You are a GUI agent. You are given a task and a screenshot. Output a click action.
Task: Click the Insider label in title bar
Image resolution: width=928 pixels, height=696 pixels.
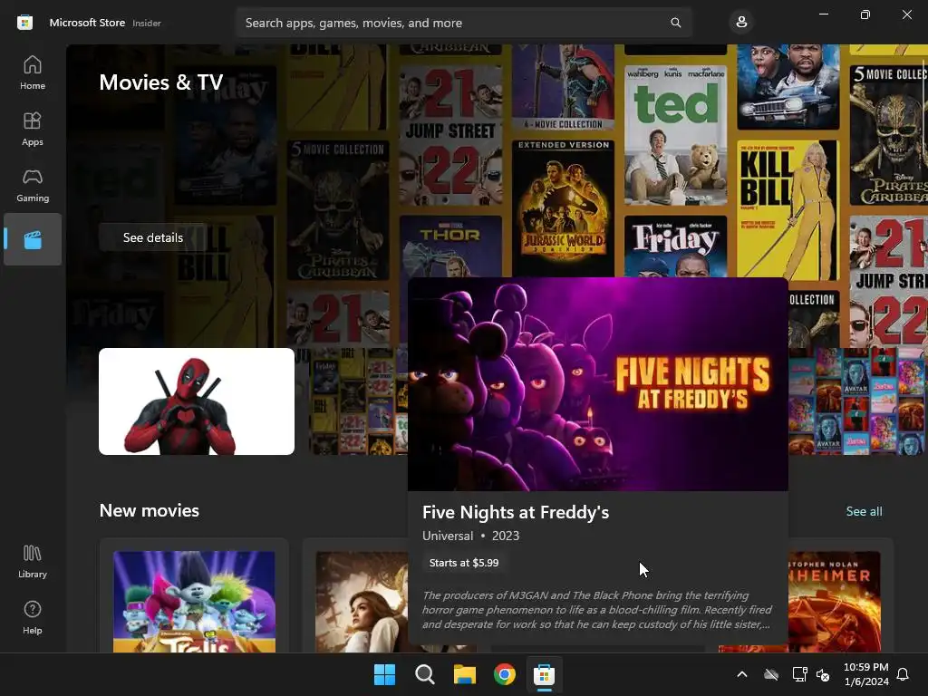pos(147,23)
